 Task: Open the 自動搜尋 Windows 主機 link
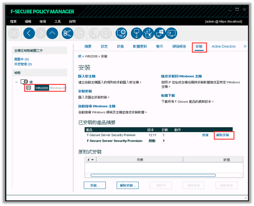(97, 106)
